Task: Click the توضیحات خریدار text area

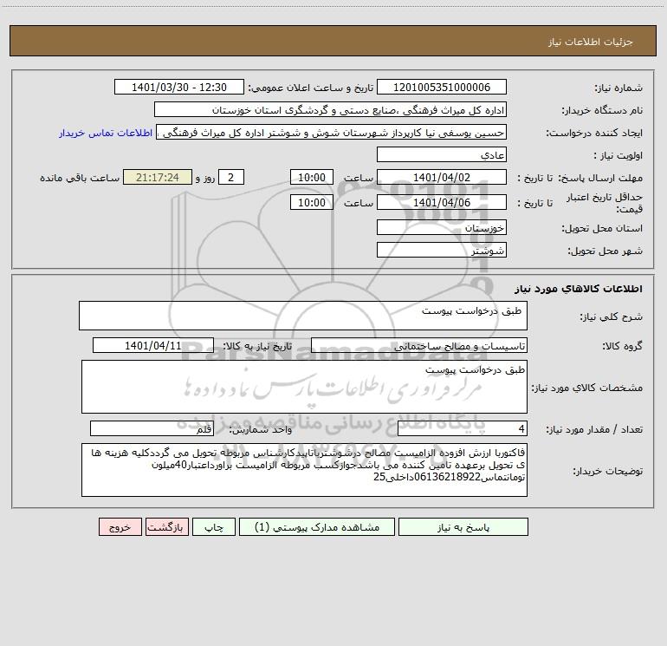Action: pos(304,470)
